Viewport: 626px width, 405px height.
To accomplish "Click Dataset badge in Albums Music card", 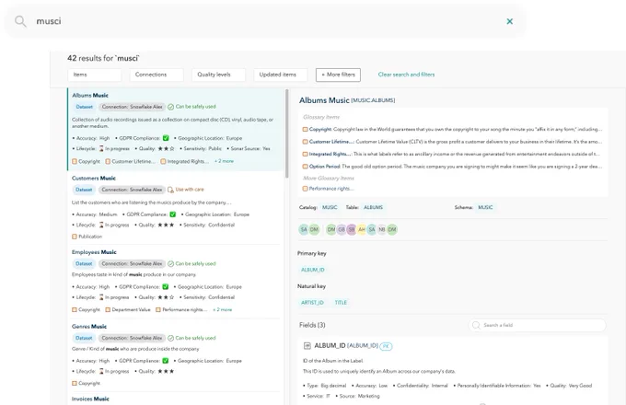I will point(85,107).
